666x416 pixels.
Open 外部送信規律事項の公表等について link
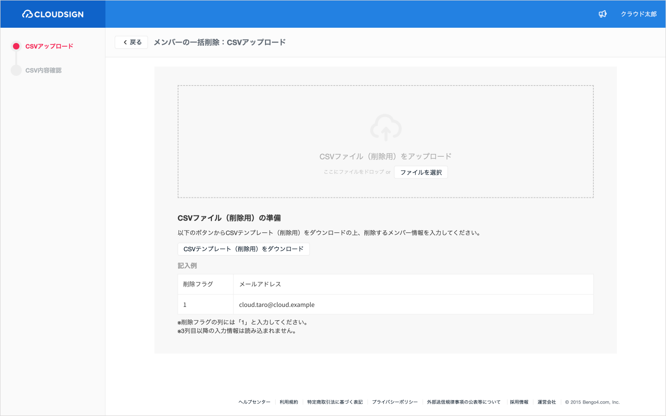click(464, 402)
